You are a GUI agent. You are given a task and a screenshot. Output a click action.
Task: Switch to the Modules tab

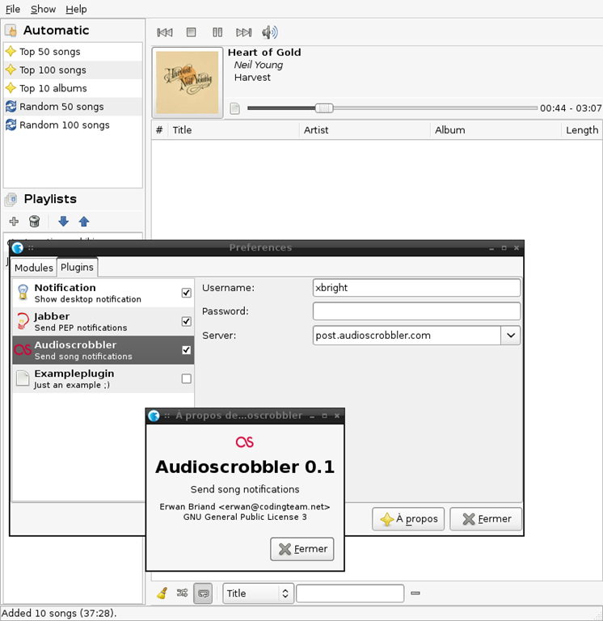click(34, 268)
